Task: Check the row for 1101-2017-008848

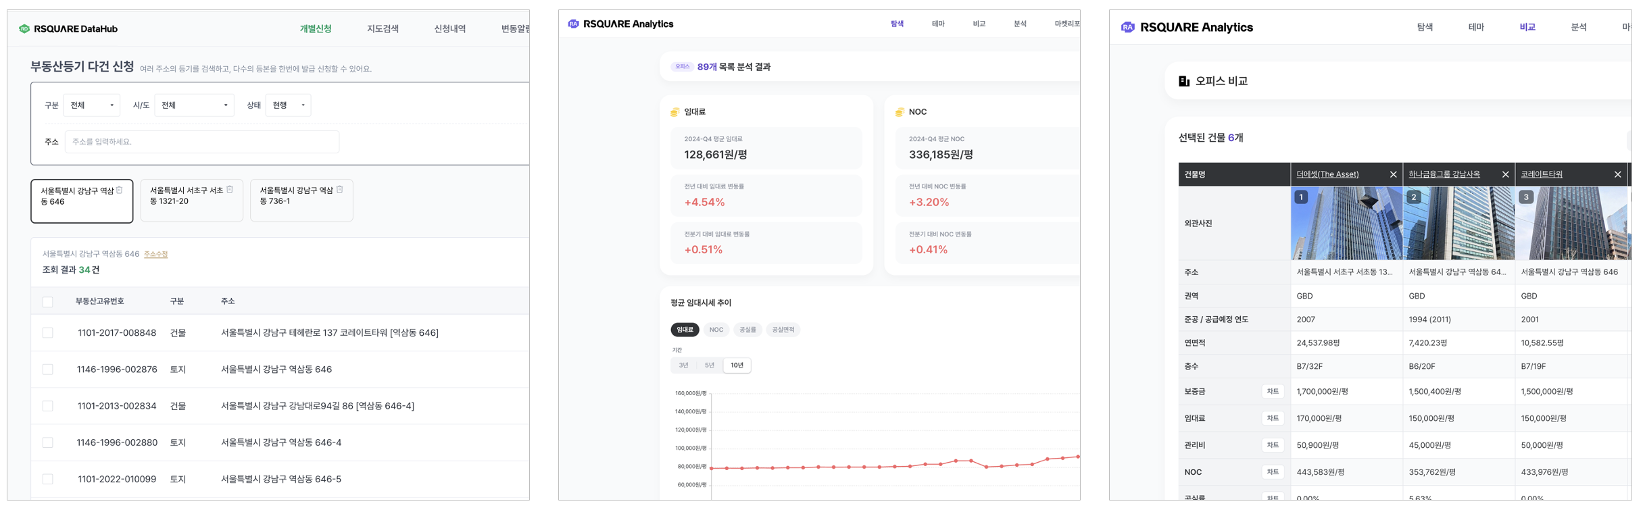Action: click(x=48, y=333)
